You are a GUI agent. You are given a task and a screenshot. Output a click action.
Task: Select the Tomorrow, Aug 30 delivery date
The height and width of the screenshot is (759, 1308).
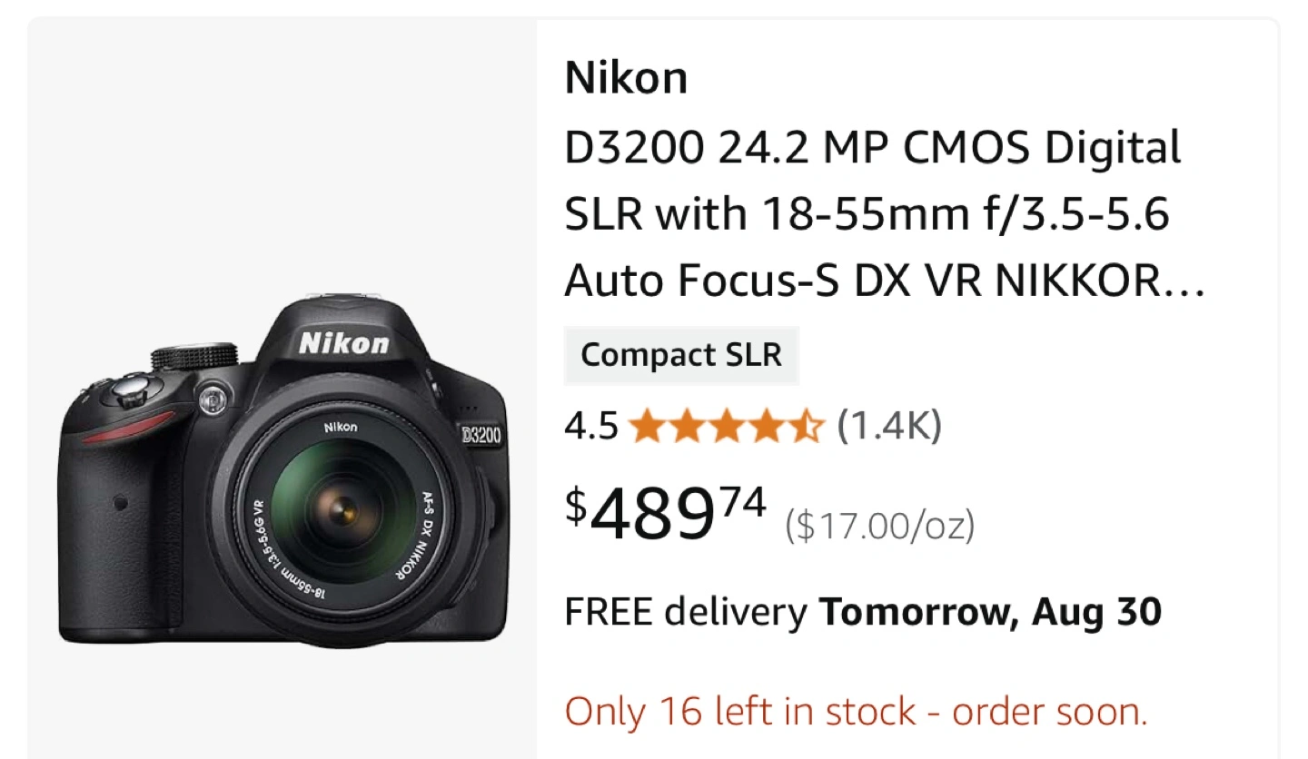[991, 613]
